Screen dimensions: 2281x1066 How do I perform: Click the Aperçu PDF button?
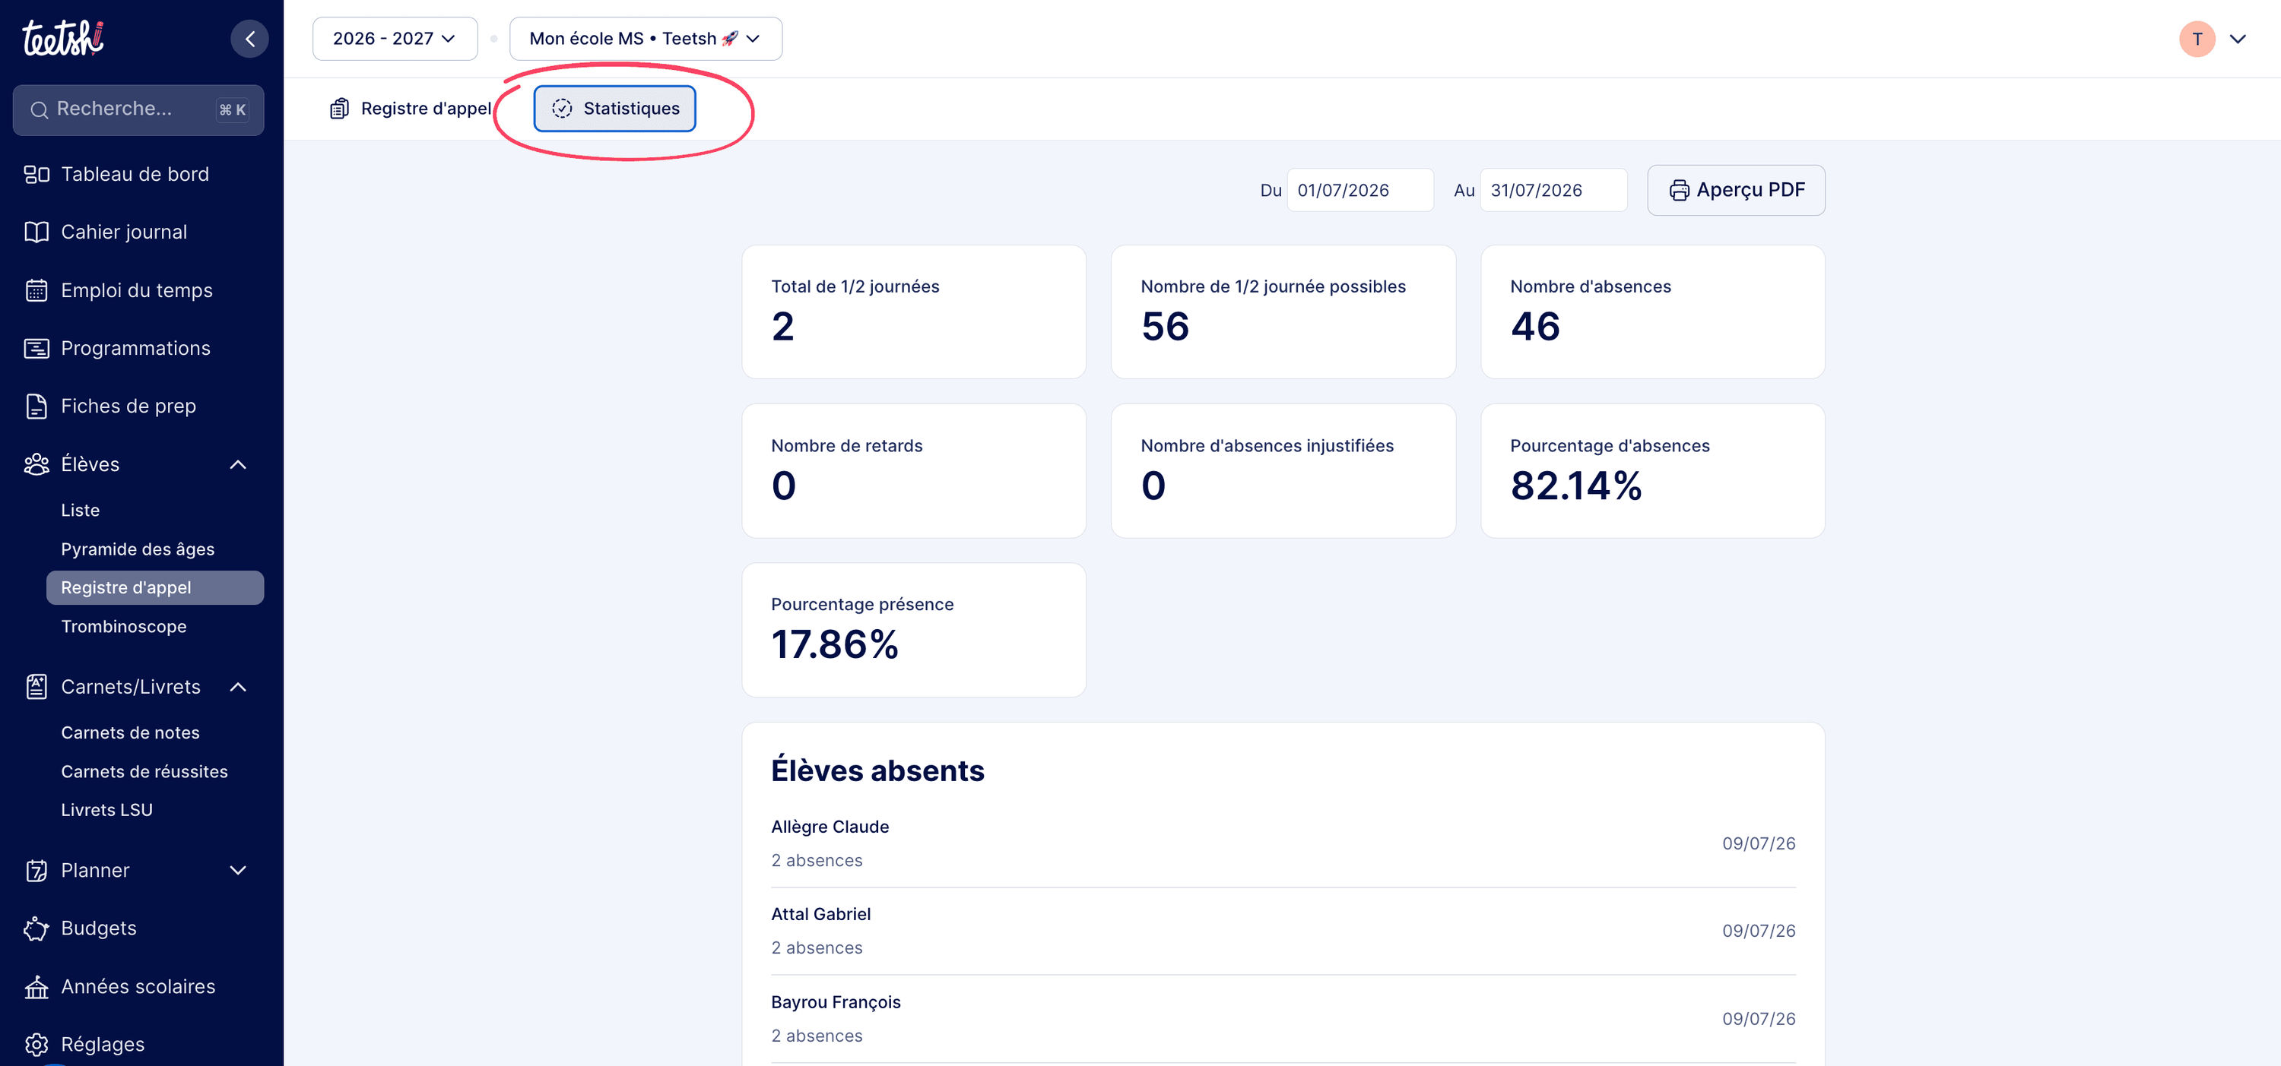[x=1736, y=190]
